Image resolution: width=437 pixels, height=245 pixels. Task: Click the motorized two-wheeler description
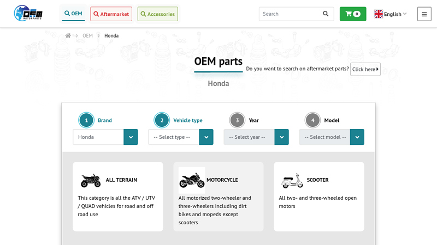point(215,210)
